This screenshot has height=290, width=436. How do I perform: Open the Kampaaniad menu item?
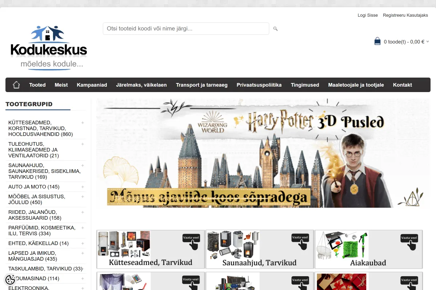click(92, 85)
